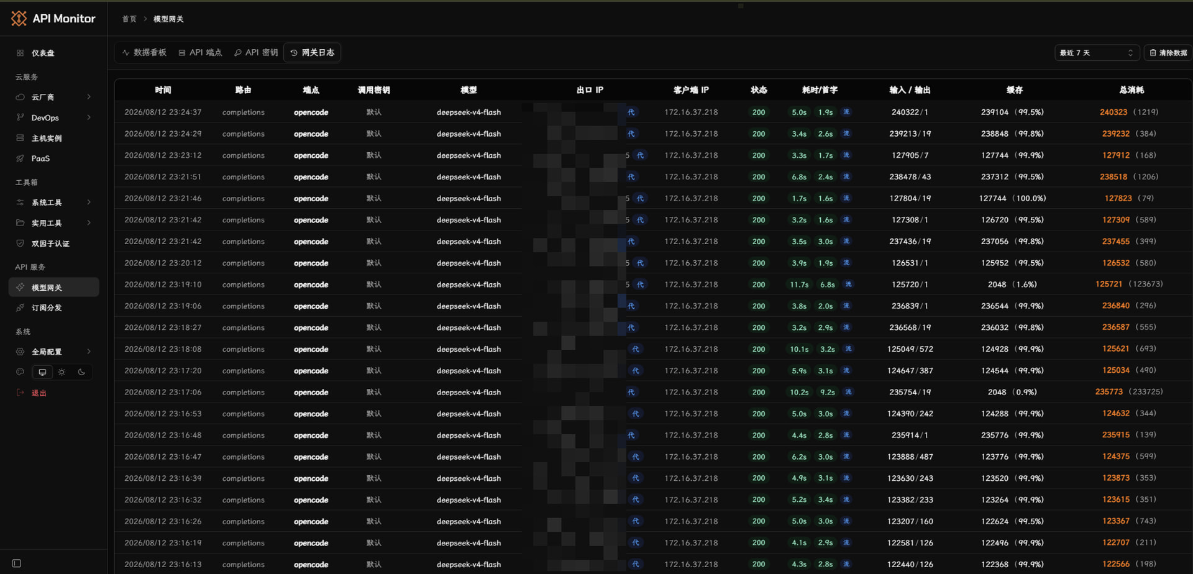Viewport: 1193px width, 574px height.
Task: Click total 235773 (233725)
Action: click(1129, 392)
